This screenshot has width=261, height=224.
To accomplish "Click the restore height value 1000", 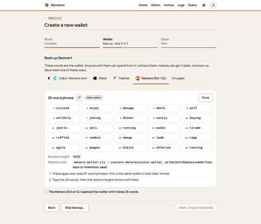I will (77, 157).
